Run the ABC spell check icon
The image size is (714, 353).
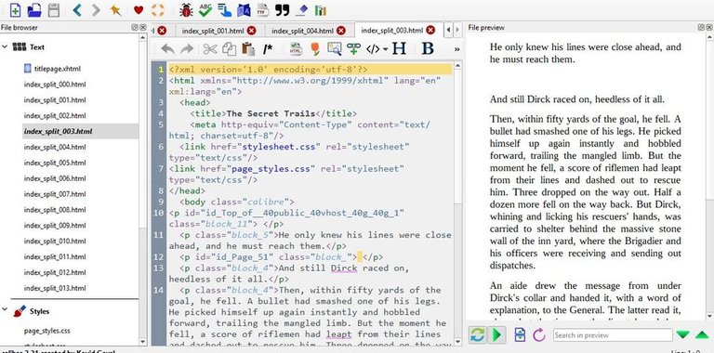click(205, 10)
